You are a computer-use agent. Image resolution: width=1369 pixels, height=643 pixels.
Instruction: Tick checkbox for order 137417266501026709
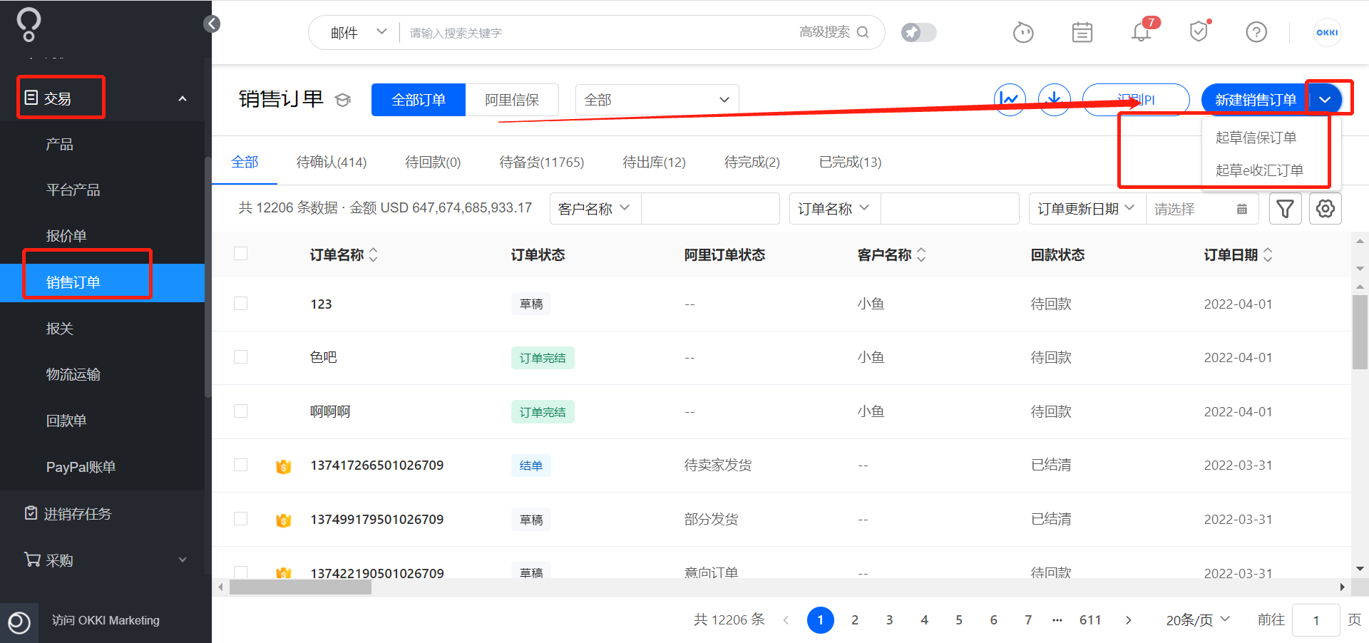(241, 465)
